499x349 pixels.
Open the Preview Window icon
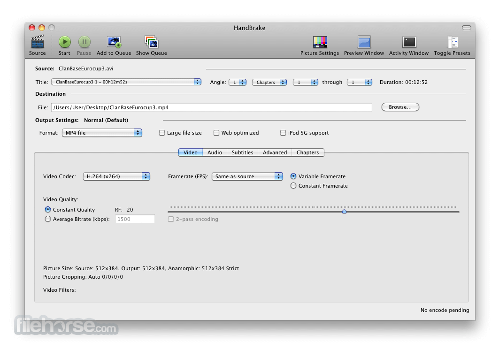(364, 42)
